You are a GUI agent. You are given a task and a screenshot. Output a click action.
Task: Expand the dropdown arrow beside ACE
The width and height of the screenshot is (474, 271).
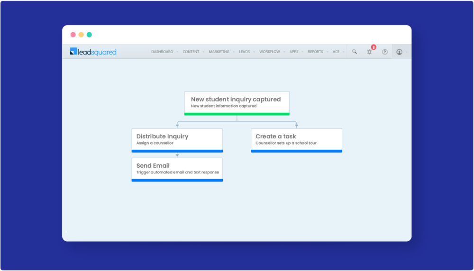344,52
